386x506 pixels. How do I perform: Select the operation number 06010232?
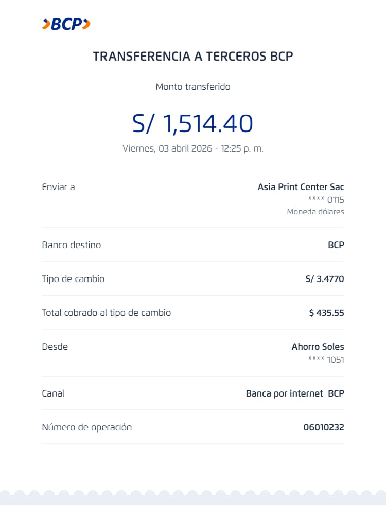pos(324,427)
